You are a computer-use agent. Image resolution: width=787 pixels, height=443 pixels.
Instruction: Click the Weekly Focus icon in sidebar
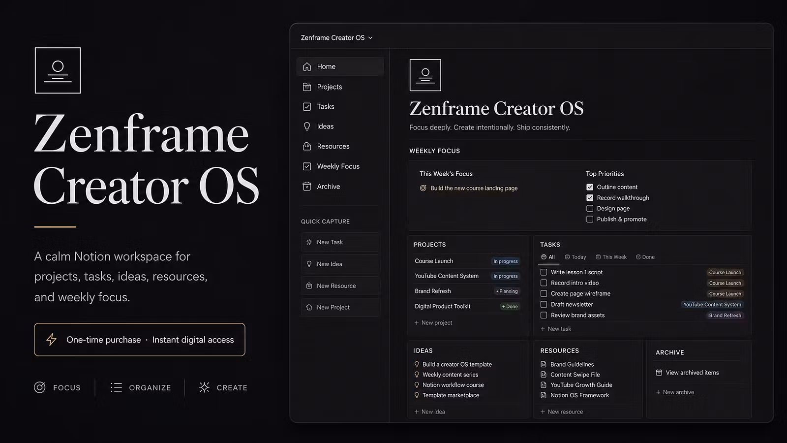point(307,166)
